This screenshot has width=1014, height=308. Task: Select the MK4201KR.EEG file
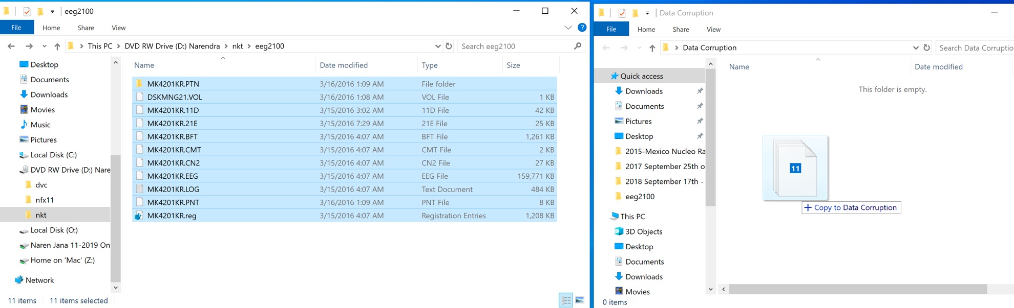click(172, 176)
